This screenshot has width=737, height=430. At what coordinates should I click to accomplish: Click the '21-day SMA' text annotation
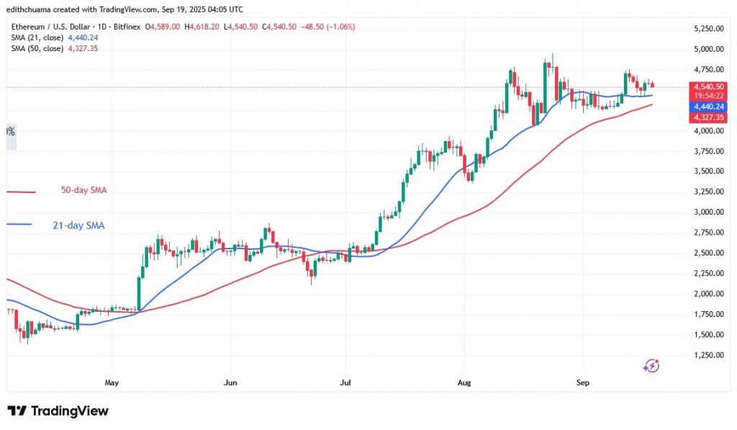80,225
